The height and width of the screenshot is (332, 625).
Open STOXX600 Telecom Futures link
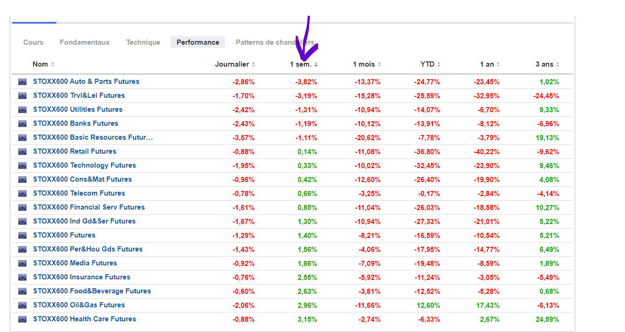[x=79, y=193]
